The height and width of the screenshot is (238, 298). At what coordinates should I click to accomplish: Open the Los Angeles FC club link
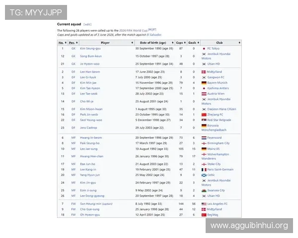tap(217, 204)
